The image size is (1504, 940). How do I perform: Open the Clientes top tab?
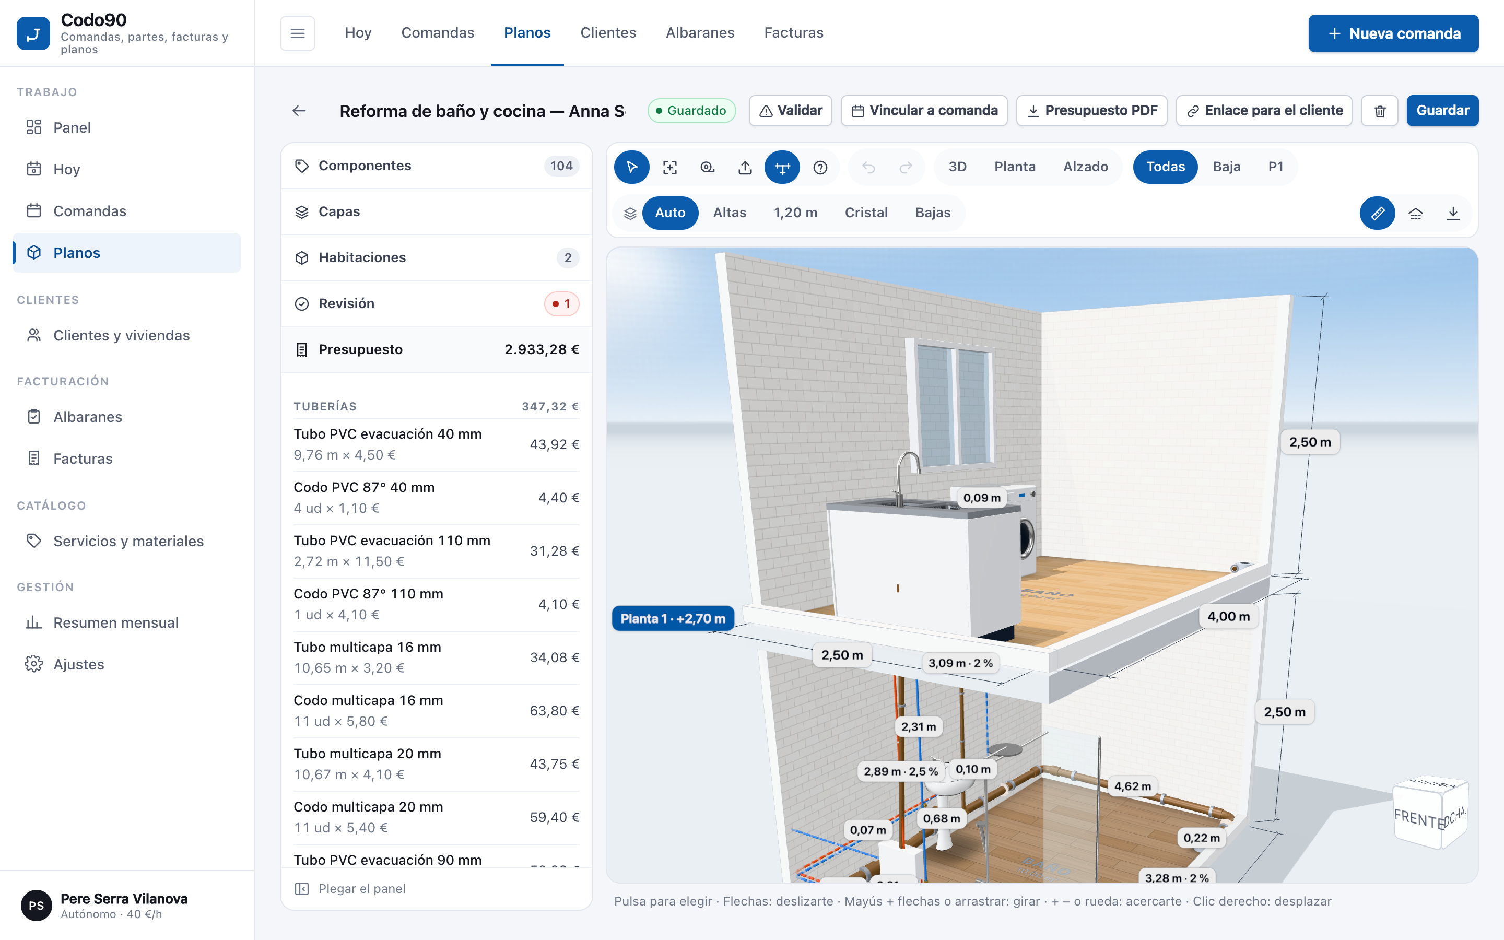click(608, 33)
